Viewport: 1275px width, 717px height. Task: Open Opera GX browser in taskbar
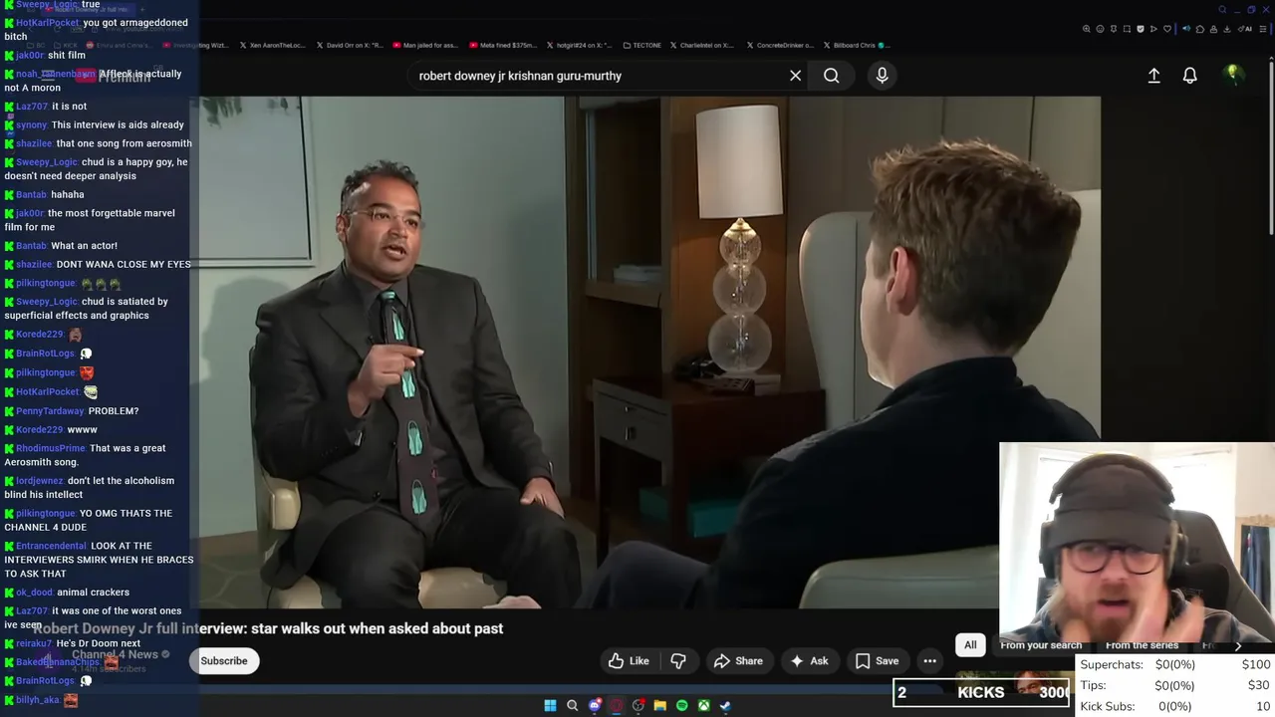click(617, 706)
